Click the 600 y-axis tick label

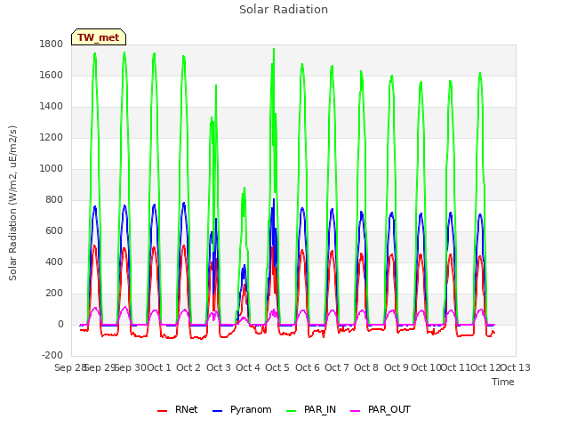(54, 231)
